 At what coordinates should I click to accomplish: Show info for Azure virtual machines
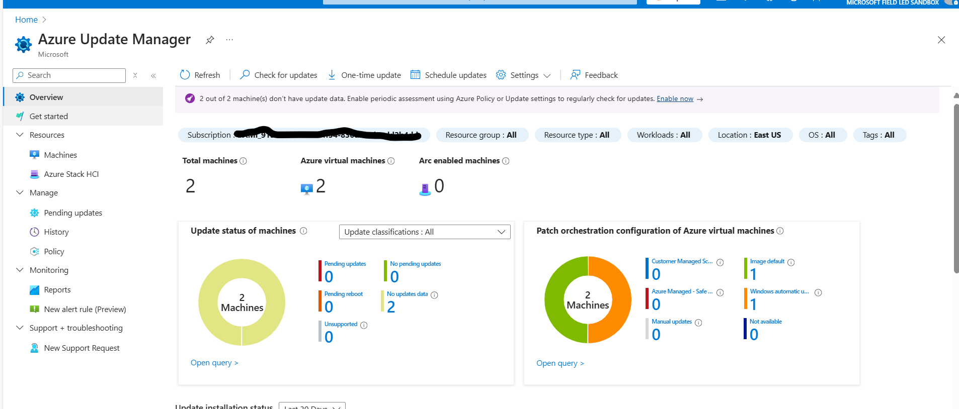[x=391, y=161]
